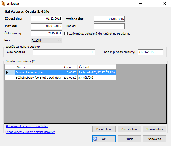
Task: Select the Dovoz oběda dvojice row
Action: [39, 72]
